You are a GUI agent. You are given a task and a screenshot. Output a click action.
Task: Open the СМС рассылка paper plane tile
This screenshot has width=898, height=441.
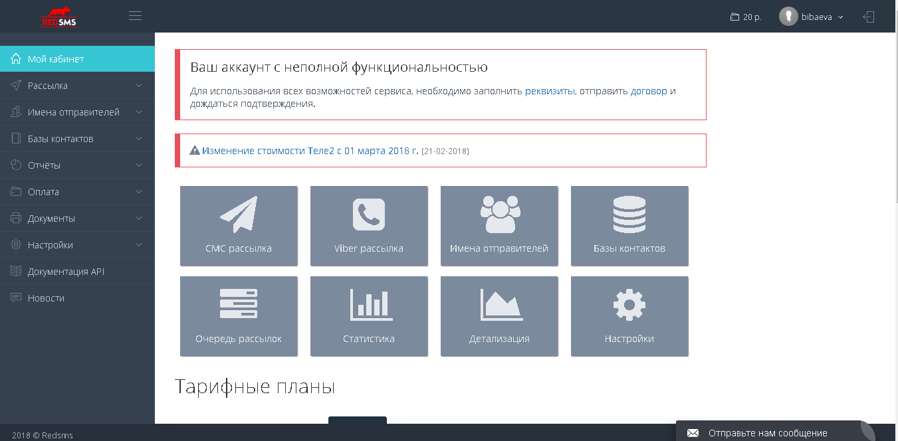click(239, 226)
